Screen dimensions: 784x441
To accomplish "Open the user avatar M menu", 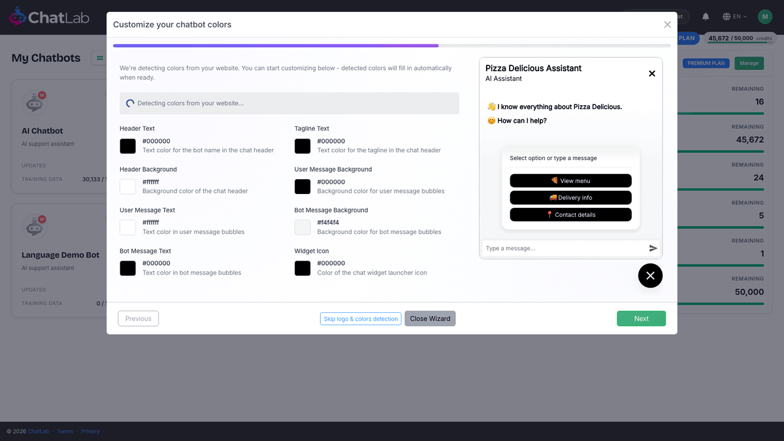I will tap(765, 16).
